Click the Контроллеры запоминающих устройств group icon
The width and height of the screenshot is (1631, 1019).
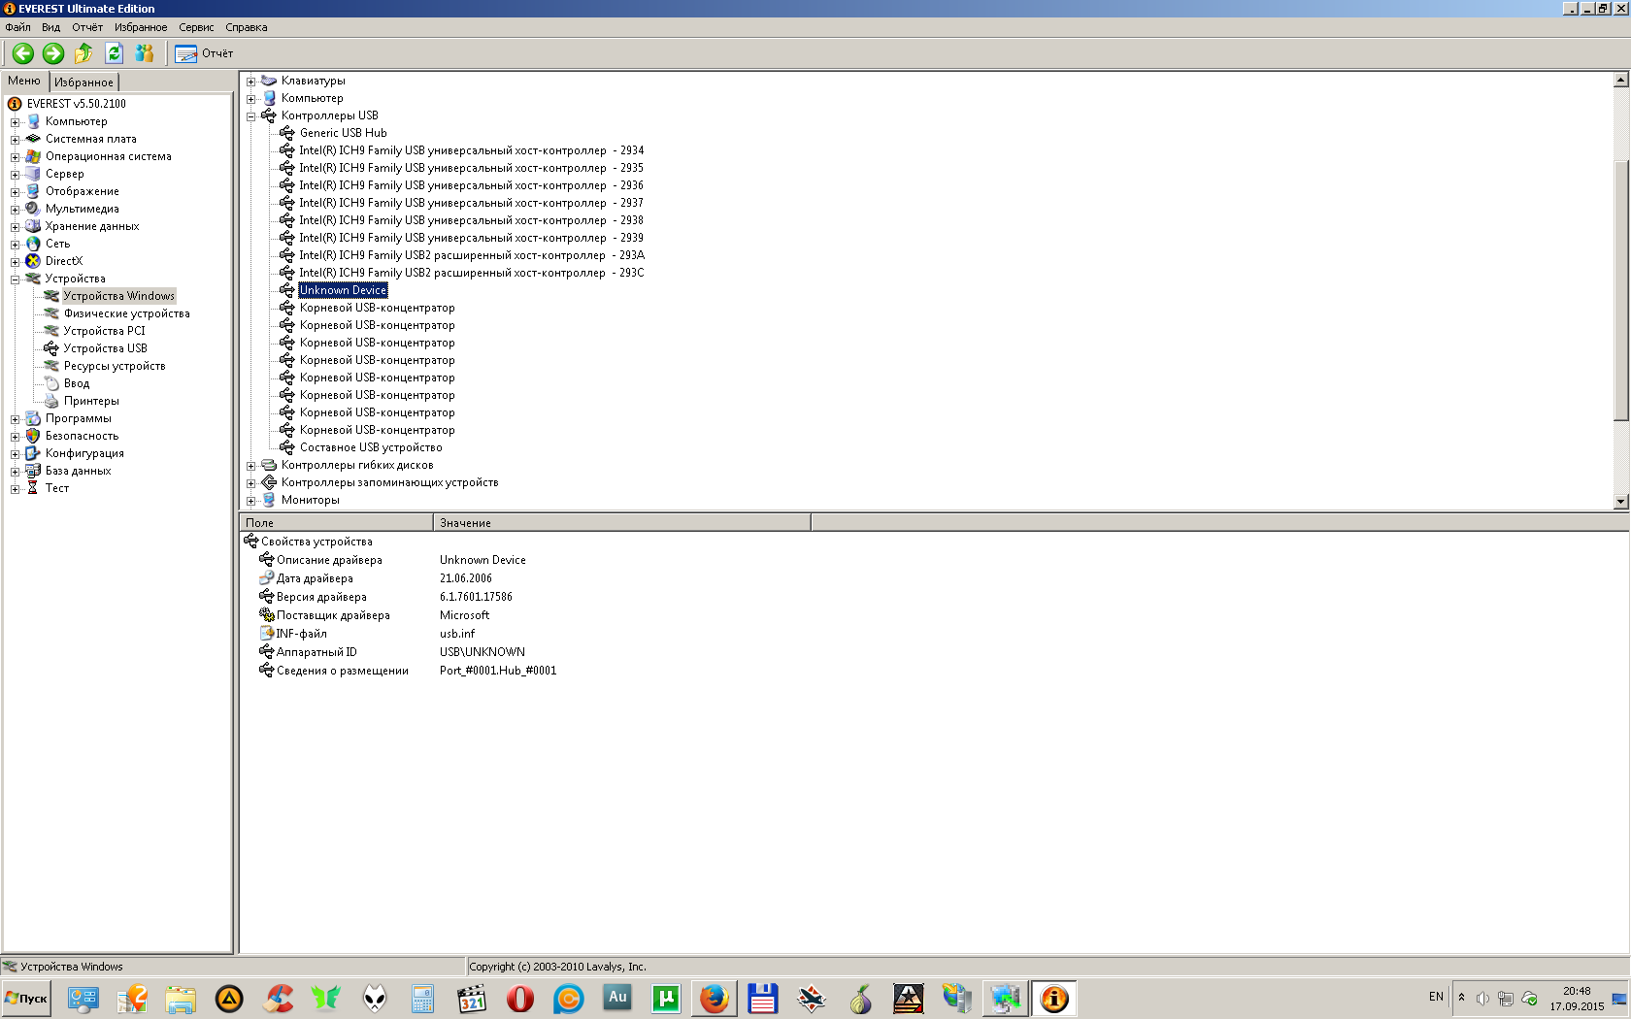[x=269, y=482]
